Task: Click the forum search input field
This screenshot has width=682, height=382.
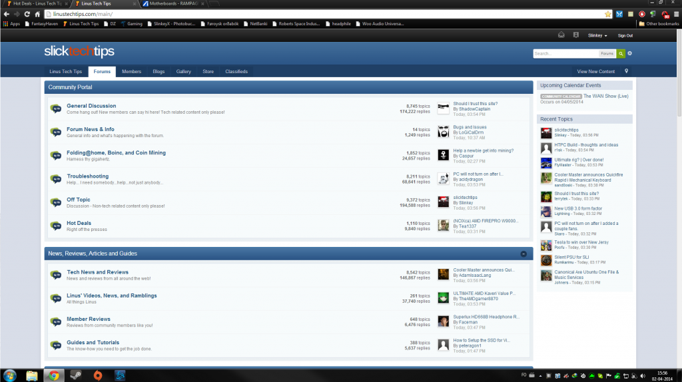Action: tap(566, 53)
